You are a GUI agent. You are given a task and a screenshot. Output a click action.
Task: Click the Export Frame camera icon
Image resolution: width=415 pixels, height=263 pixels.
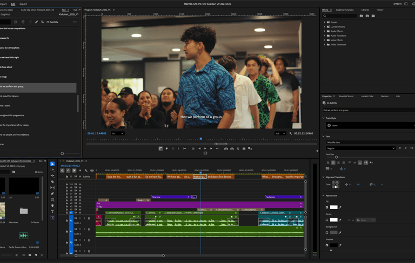(x=244, y=149)
